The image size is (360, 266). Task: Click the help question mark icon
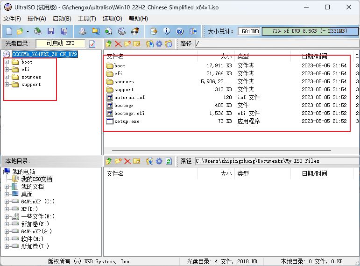180,31
